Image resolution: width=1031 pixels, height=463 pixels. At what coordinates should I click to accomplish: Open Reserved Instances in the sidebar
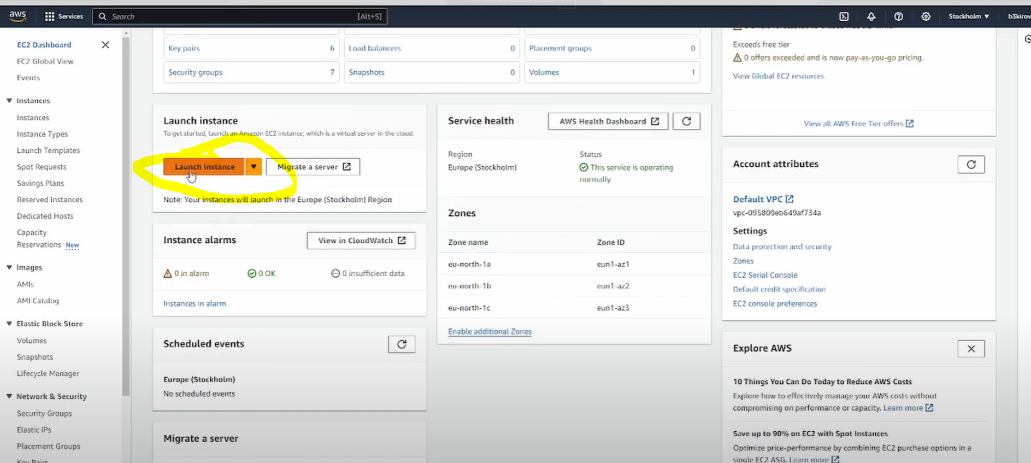[50, 200]
